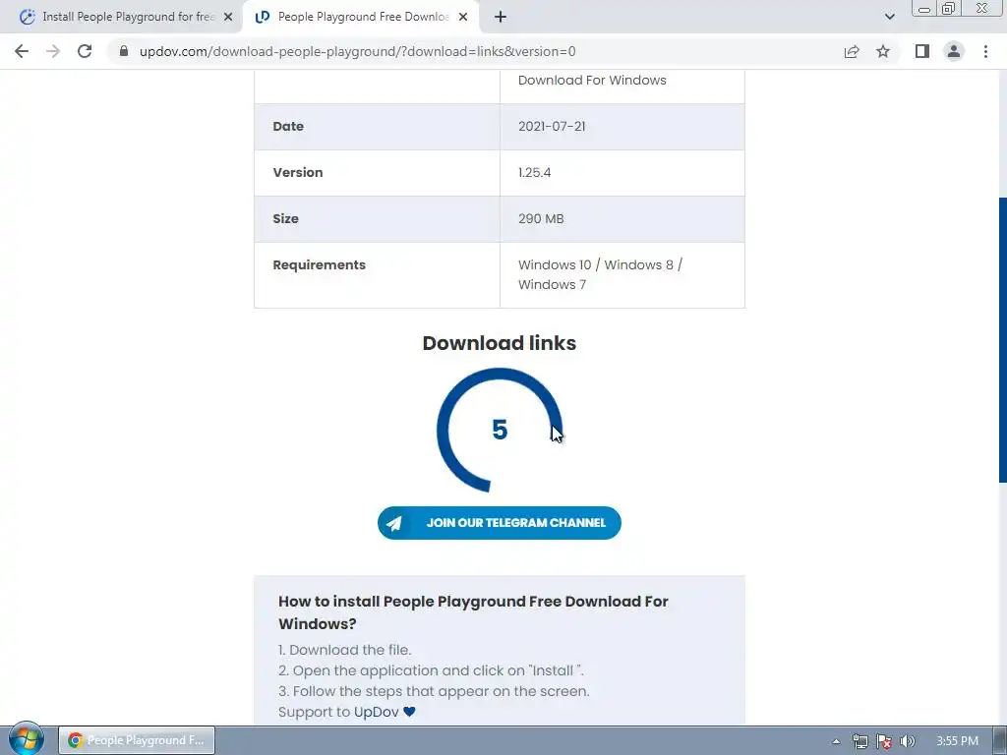Click the blue heart icon
Image resolution: width=1007 pixels, height=755 pixels.
point(409,712)
